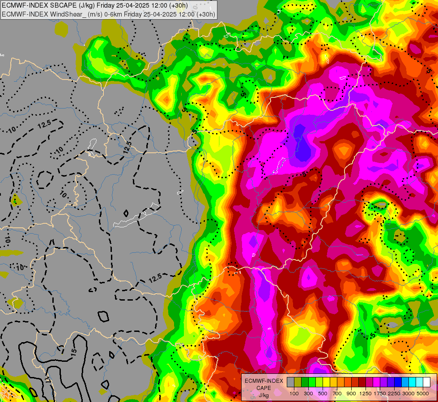Viewport: 438px width, 402px height.
Task: Click the 17 wind shear contour label
Action: pos(47,379)
